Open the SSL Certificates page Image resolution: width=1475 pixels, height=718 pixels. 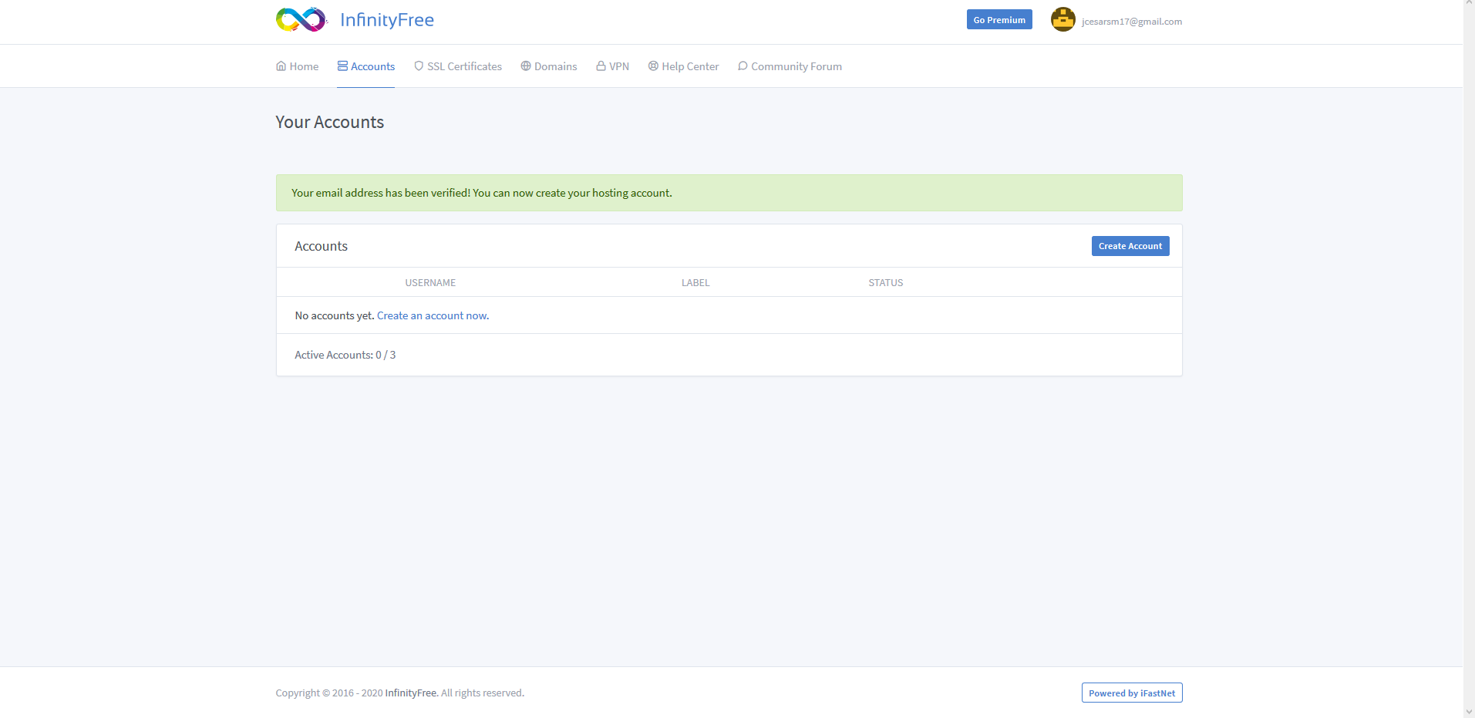tap(463, 66)
